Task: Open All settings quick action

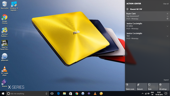Action: click(164, 87)
